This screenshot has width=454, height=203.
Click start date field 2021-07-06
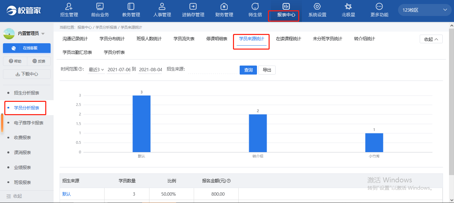tap(119, 70)
